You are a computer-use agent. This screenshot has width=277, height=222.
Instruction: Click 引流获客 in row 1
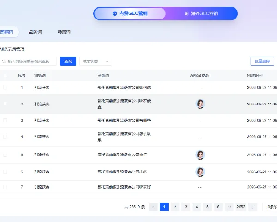click(42, 87)
